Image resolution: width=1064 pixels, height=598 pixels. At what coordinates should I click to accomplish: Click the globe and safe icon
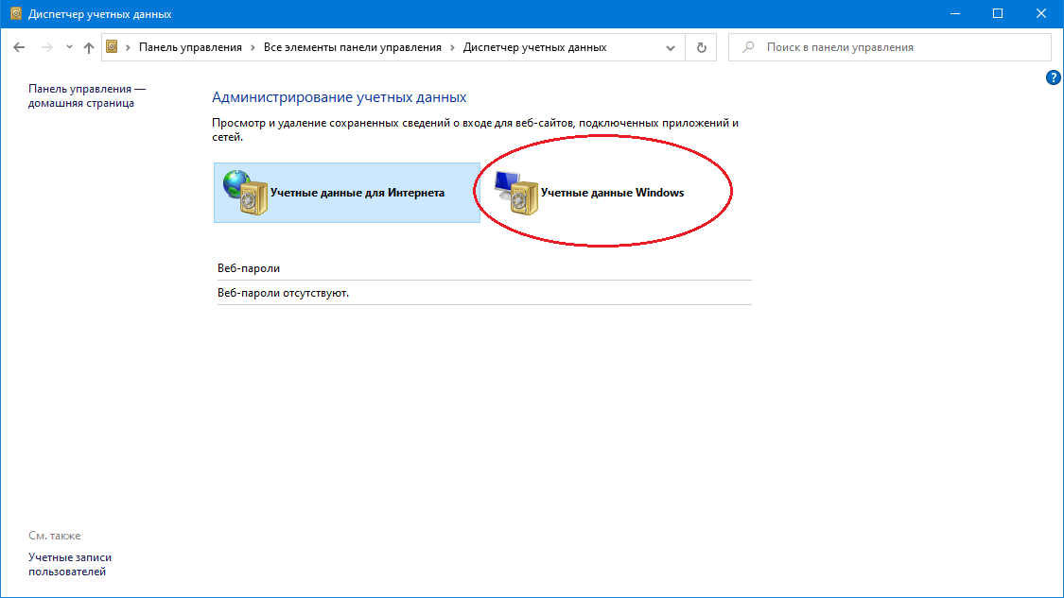pyautogui.click(x=245, y=193)
